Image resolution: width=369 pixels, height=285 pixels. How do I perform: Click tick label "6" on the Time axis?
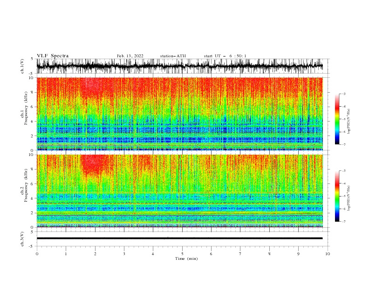[x=211, y=254]
